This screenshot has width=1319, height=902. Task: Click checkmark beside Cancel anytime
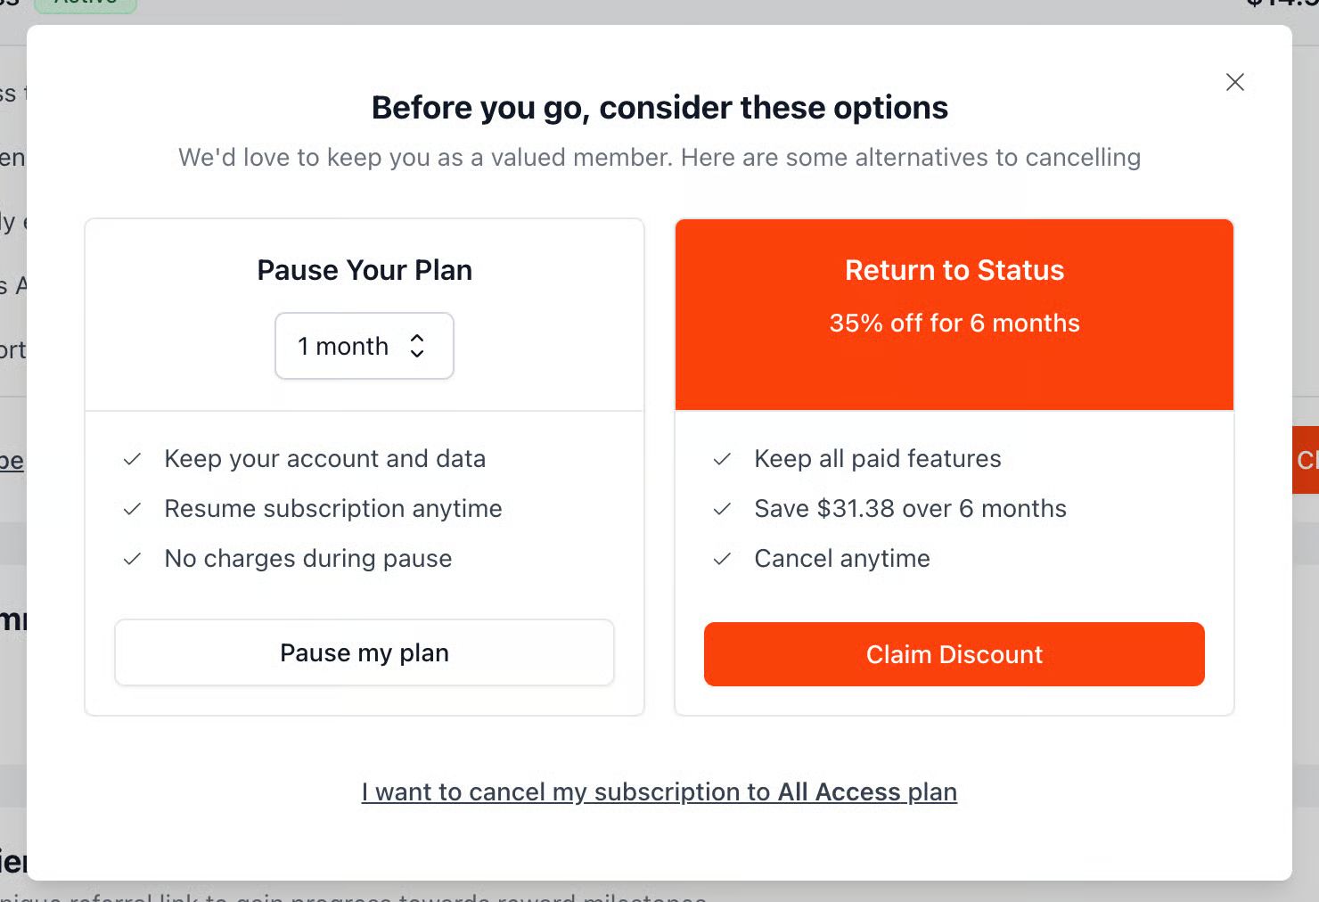722,559
